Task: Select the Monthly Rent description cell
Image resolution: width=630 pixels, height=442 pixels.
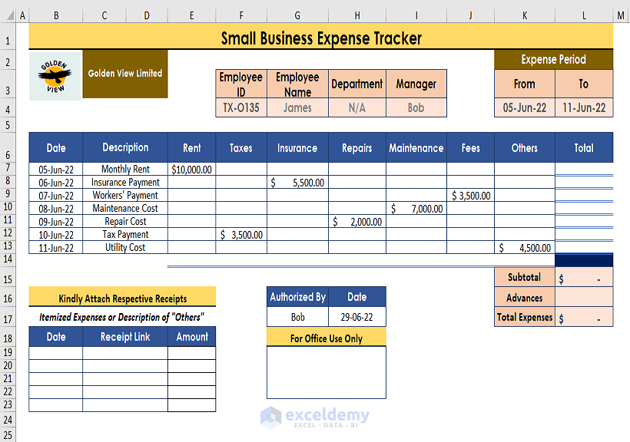Action: coord(125,169)
